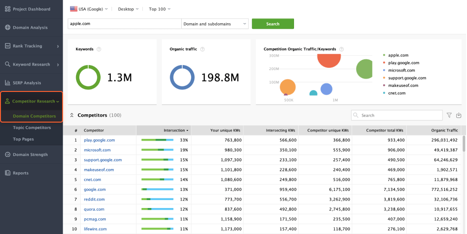Click the Rank Tracking chart icon
Screen dimensions: 467x234
click(8, 46)
